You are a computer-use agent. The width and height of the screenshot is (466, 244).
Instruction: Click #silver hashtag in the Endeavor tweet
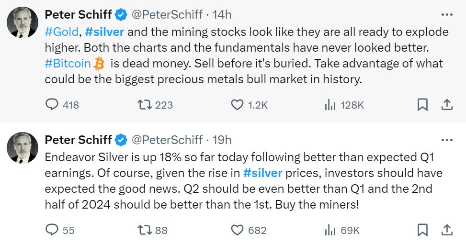click(262, 173)
